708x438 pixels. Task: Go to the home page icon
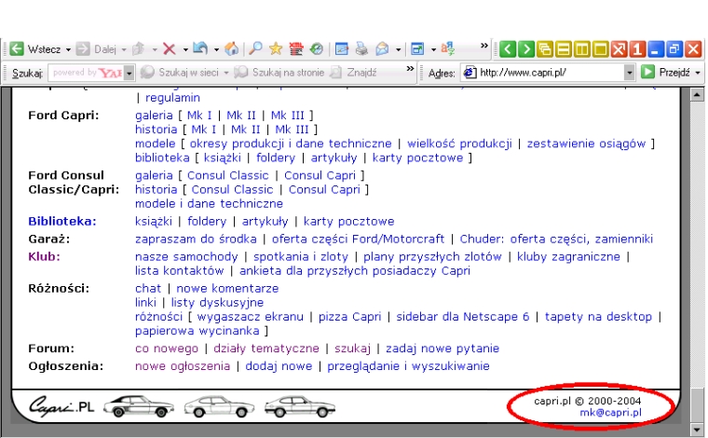tap(232, 48)
